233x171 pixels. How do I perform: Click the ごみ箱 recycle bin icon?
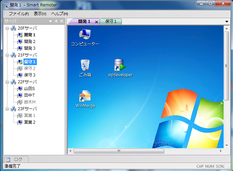point(85,65)
